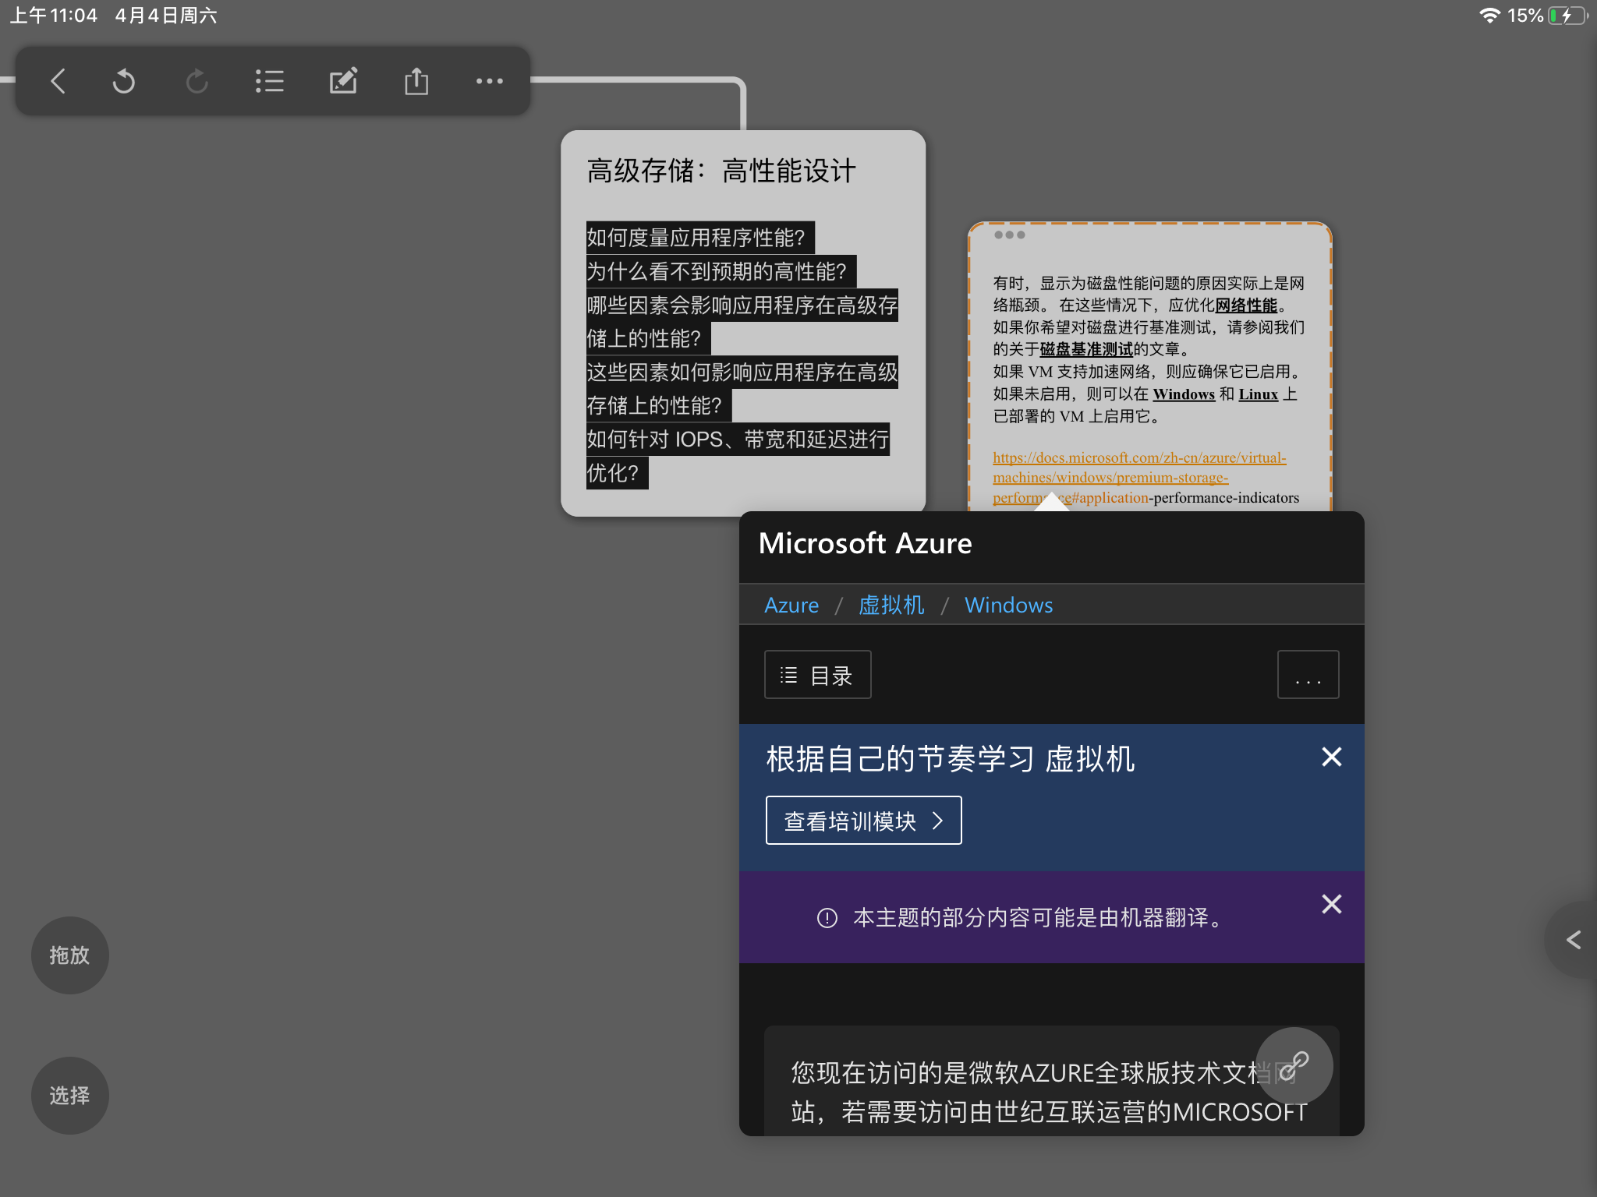Tap the back arrow in the toolbar
The height and width of the screenshot is (1197, 1597).
point(58,81)
